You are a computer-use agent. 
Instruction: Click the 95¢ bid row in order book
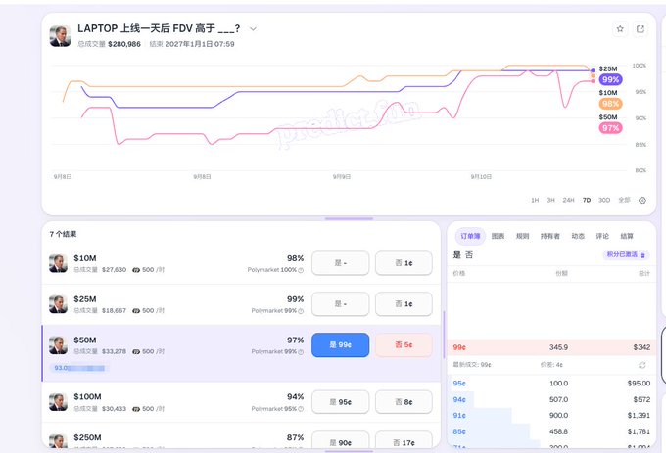[x=551, y=383]
